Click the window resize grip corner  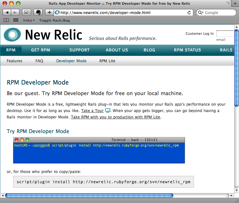coord(236,201)
